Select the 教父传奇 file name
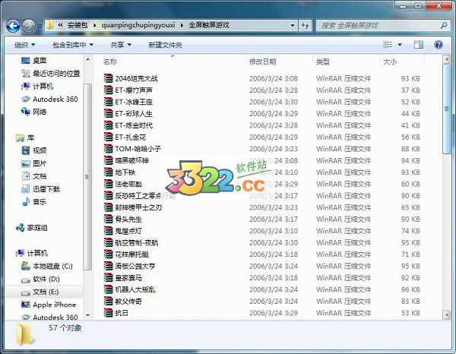 (x=128, y=301)
